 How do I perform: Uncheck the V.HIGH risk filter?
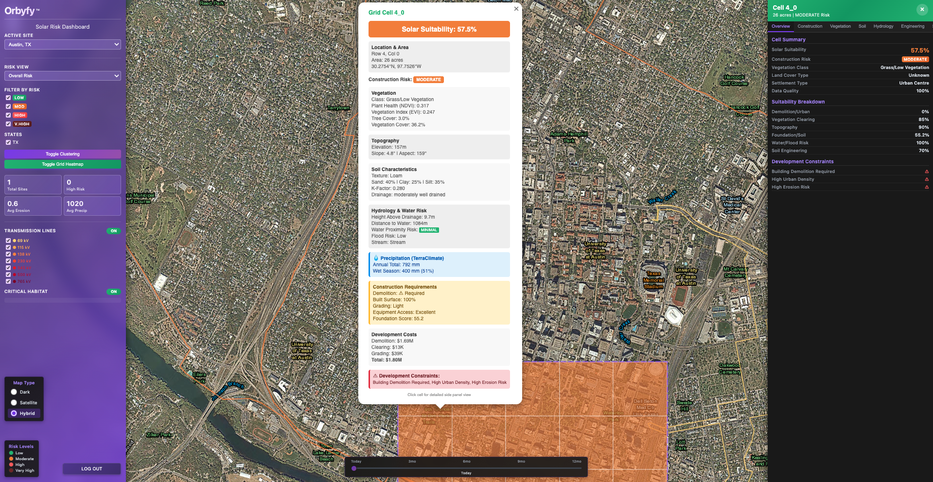[8, 124]
